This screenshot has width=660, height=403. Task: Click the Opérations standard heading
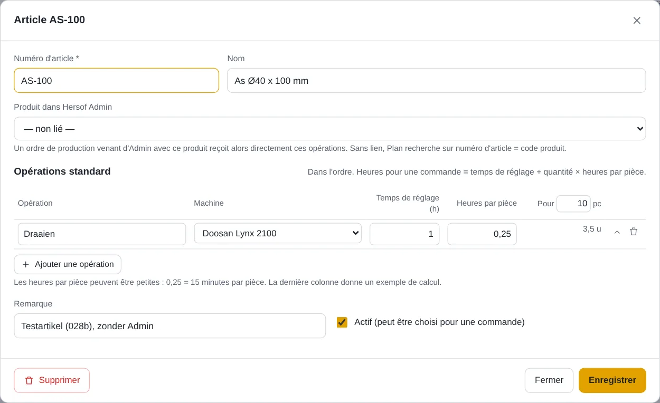[x=62, y=171]
